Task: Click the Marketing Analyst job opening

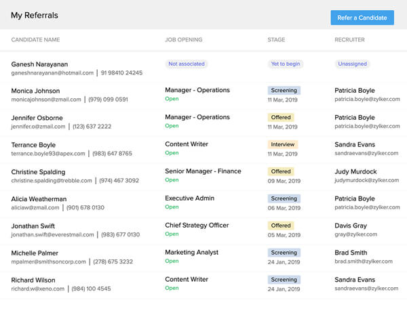Action: [191, 253]
